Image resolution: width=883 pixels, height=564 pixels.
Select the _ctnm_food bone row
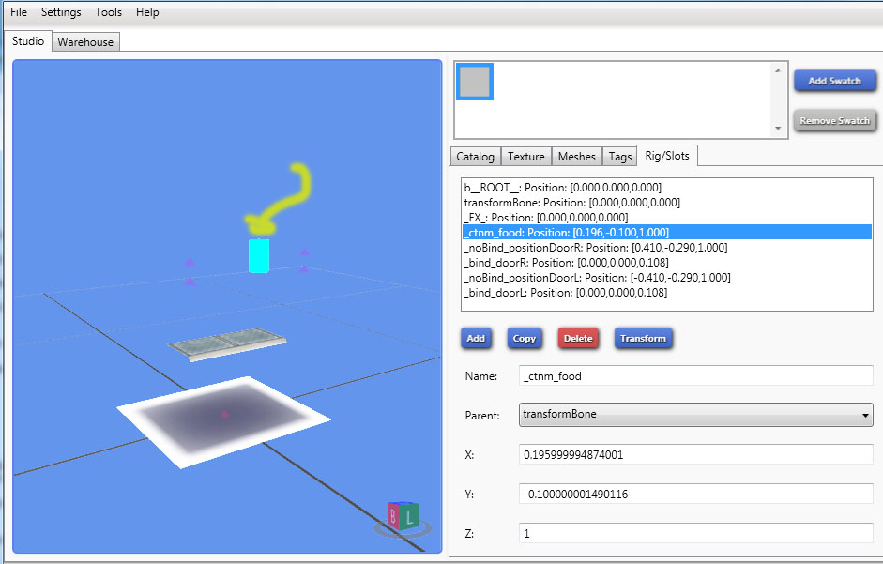(667, 232)
